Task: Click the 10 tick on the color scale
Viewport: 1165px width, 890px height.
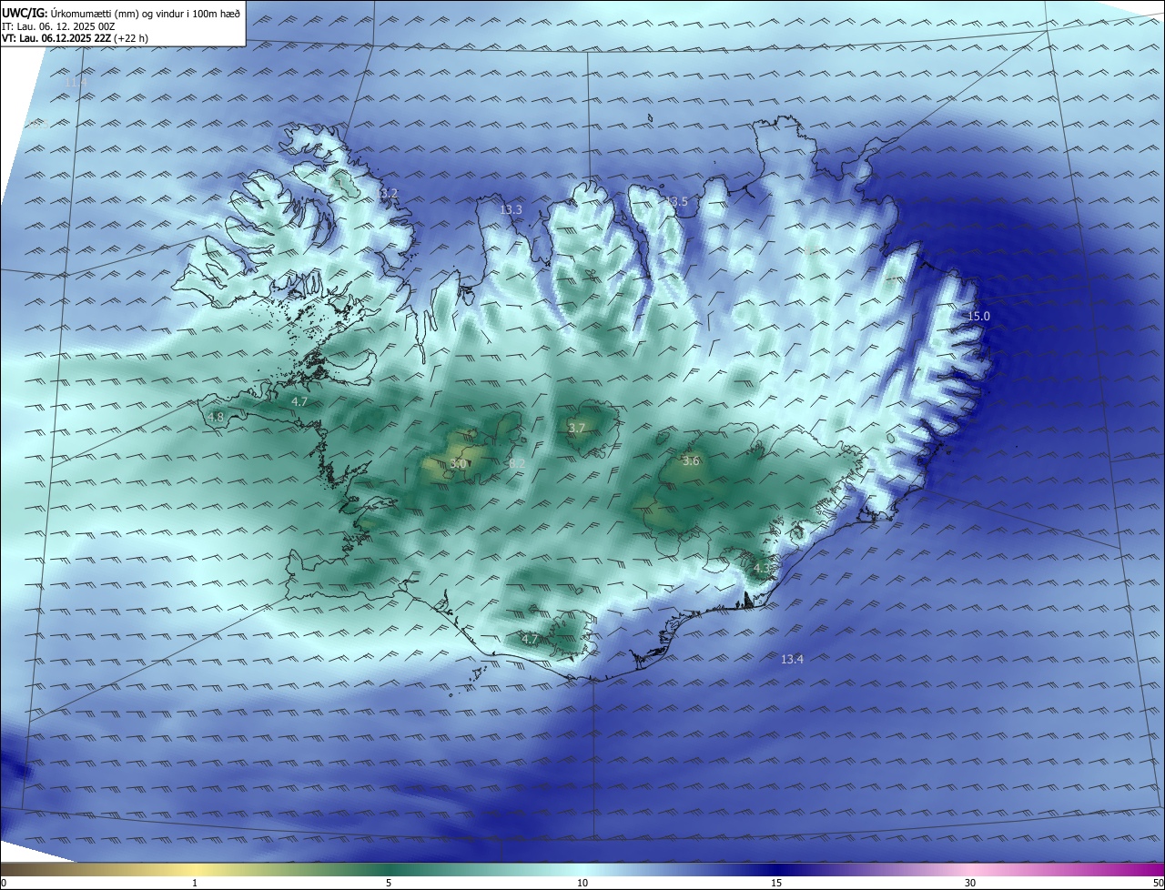Action: 582,883
